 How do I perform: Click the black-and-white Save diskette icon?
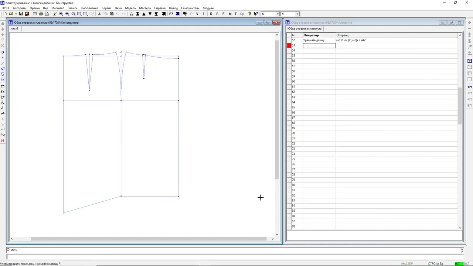(x=21, y=14)
